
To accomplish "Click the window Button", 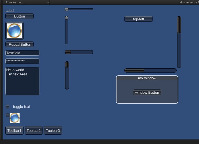I will pyautogui.click(x=147, y=92).
